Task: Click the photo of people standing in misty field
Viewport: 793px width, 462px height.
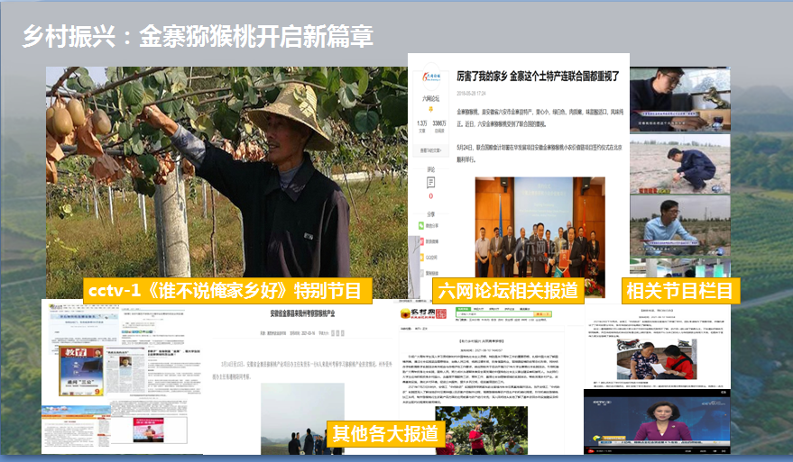Action: pyautogui.click(x=302, y=419)
